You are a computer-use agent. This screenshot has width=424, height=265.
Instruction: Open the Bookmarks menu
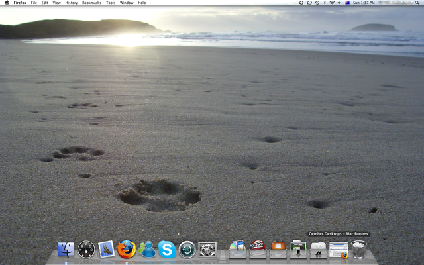point(91,3)
